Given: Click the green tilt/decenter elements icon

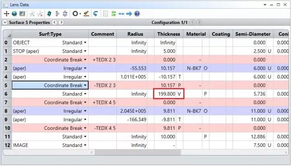Looking at the screenshot, I should (49, 14).
